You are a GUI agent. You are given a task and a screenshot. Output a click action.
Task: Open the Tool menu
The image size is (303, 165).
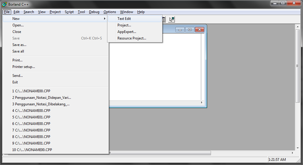[81, 12]
